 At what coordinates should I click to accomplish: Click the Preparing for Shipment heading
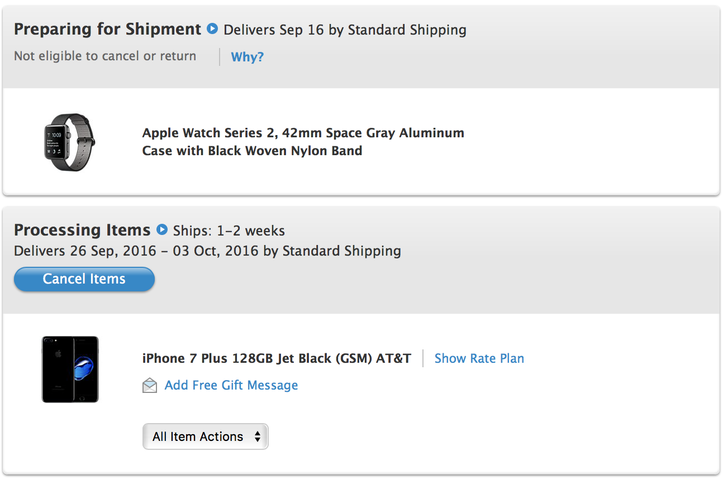coord(107,29)
